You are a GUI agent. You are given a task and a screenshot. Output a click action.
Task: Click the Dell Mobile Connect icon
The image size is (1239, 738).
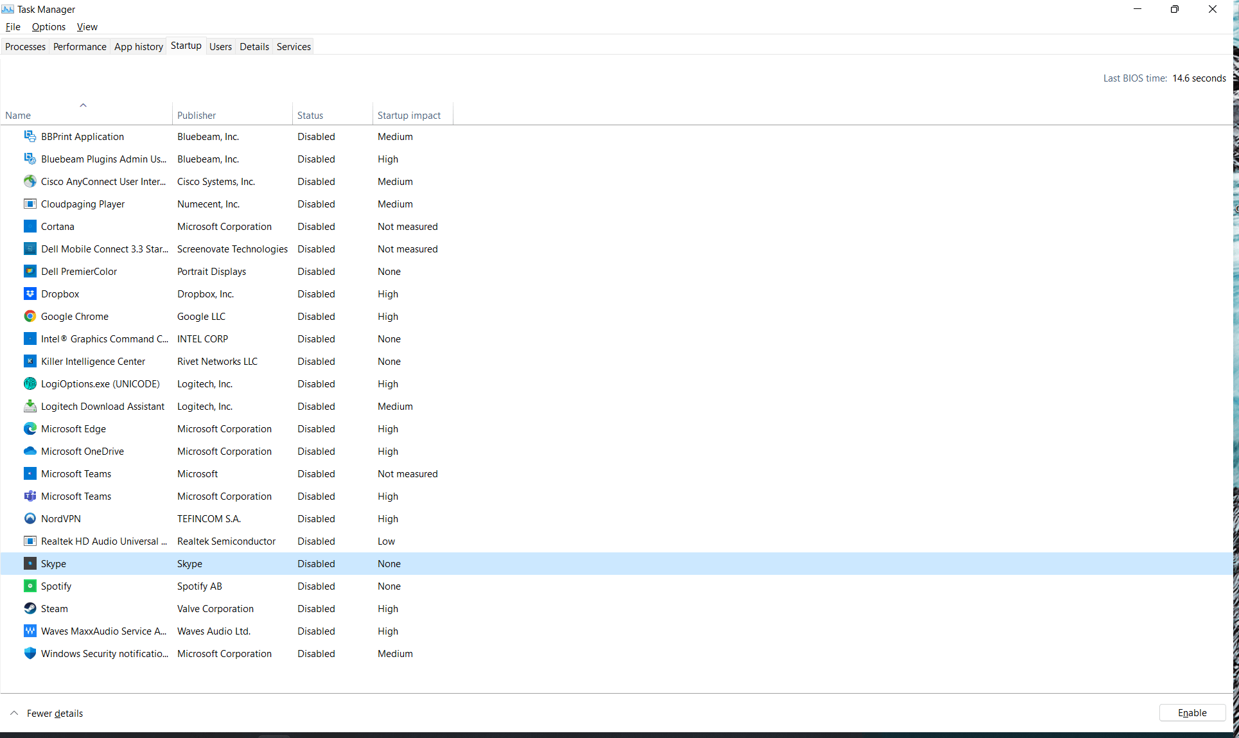pyautogui.click(x=30, y=249)
